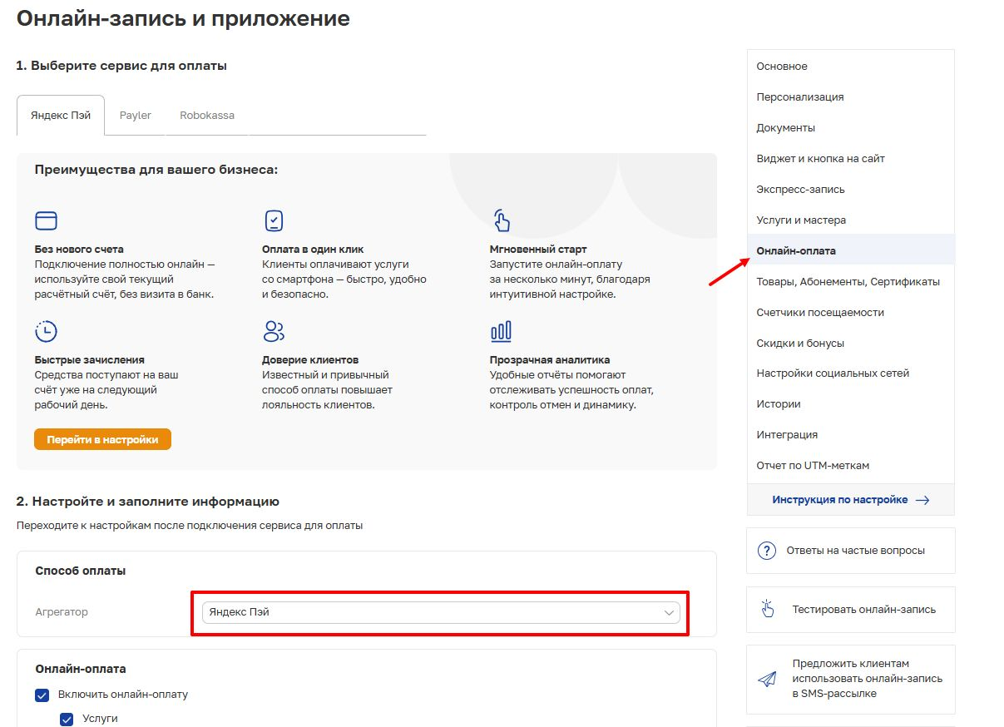Click the paper plane SMS-рассылка icon

click(x=766, y=679)
